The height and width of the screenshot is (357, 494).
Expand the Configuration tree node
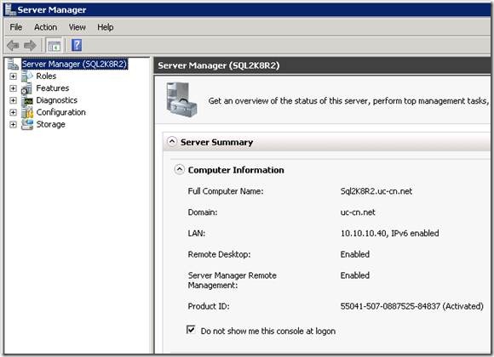tap(13, 112)
